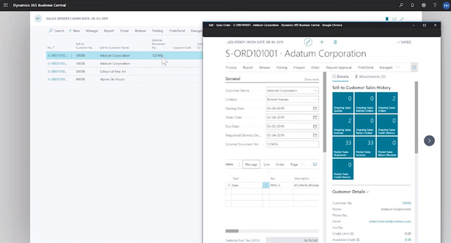
Task: Open the settings gear icon
Action: click(x=424, y=5)
